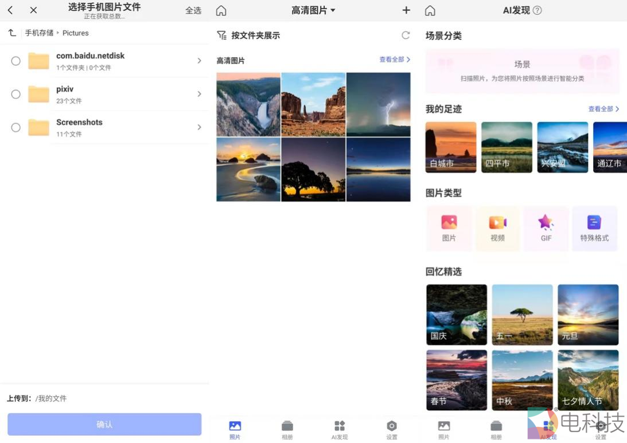Open the 设置 tab in bottom navigation
Screen dimensions: 627x443
(392, 429)
